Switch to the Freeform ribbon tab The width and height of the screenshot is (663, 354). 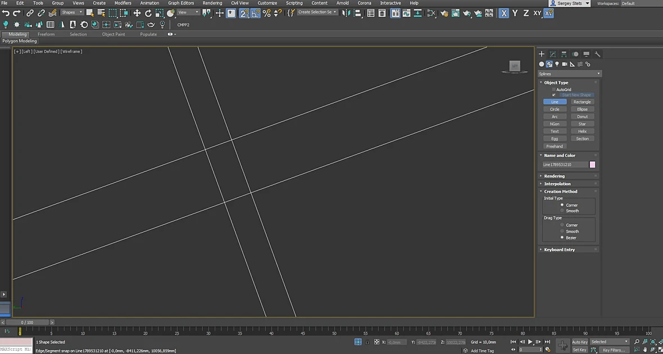point(46,34)
